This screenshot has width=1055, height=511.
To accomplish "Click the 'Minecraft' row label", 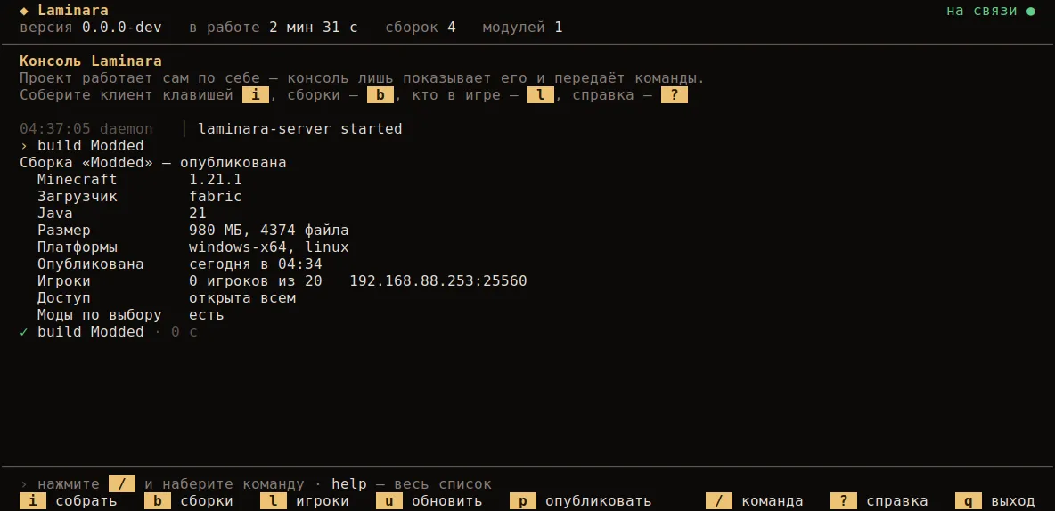I will pos(78,180).
